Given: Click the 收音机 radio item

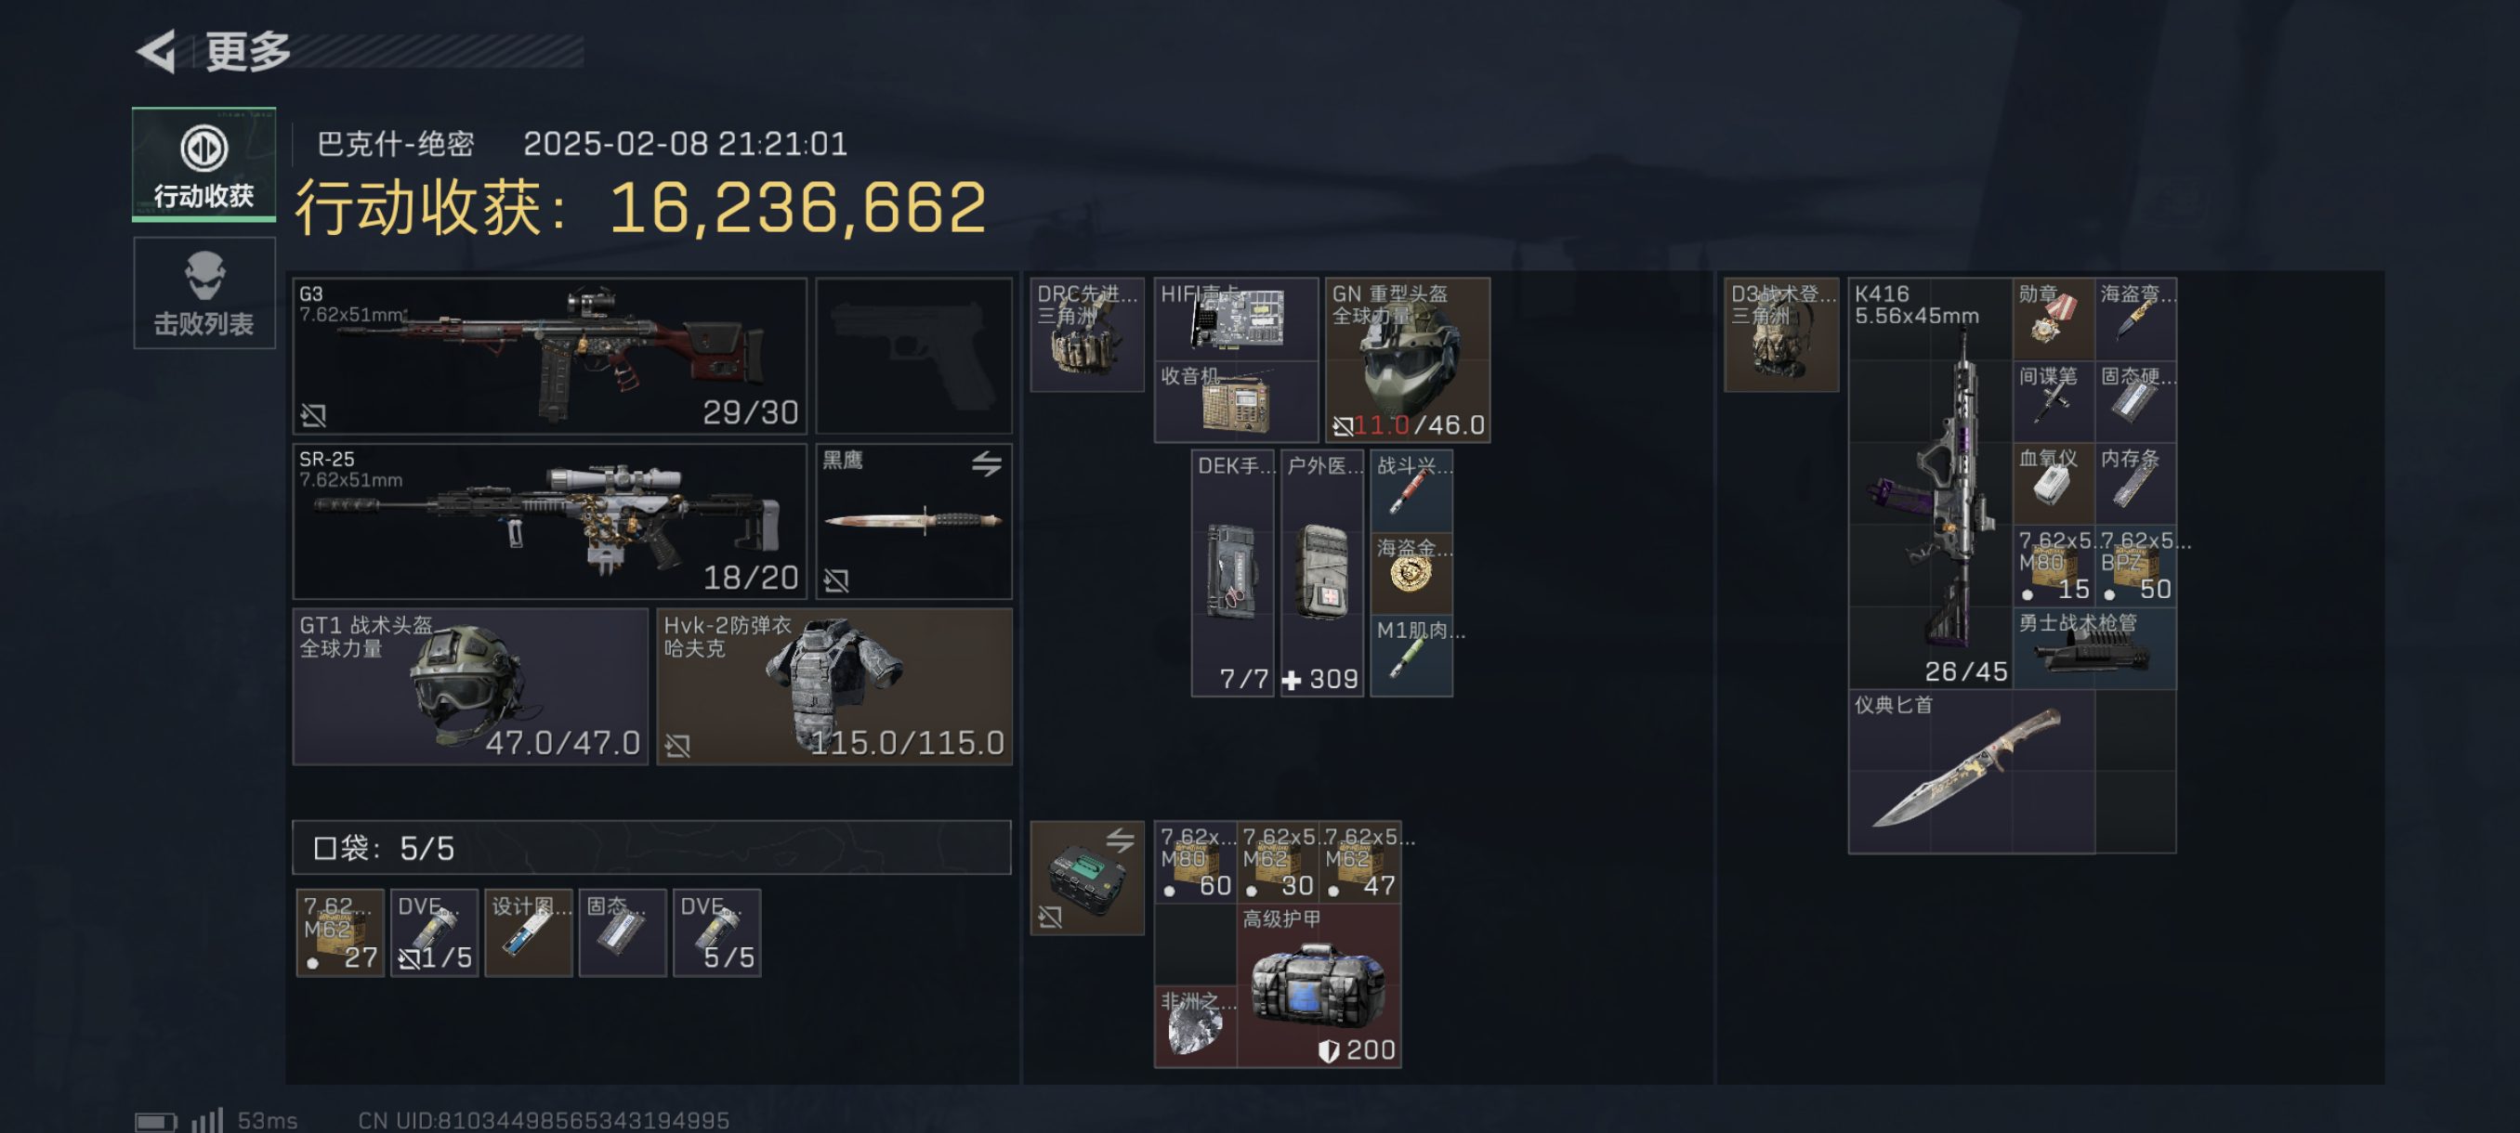Looking at the screenshot, I should [x=1237, y=401].
